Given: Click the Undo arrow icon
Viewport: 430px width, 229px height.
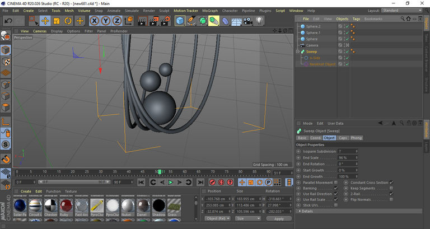Looking at the screenshot, I should coord(8,21).
